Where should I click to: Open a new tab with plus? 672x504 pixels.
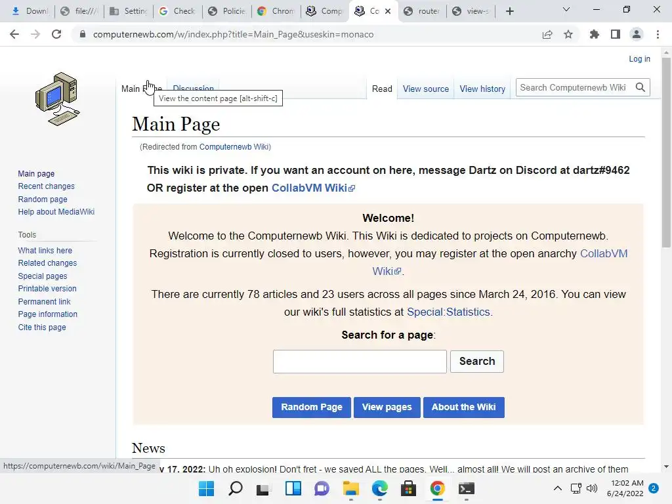[509, 11]
